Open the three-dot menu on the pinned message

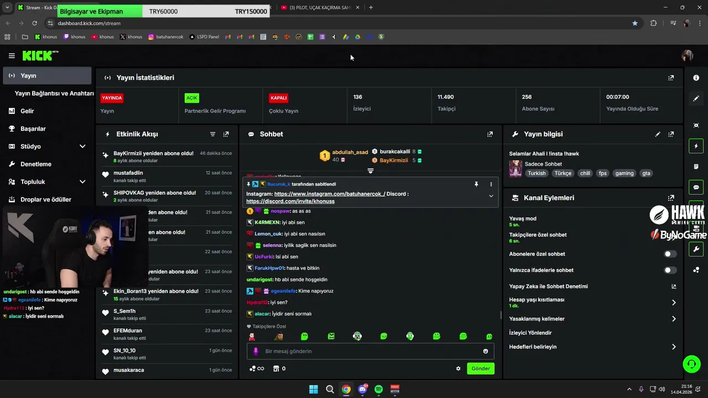tap(491, 184)
